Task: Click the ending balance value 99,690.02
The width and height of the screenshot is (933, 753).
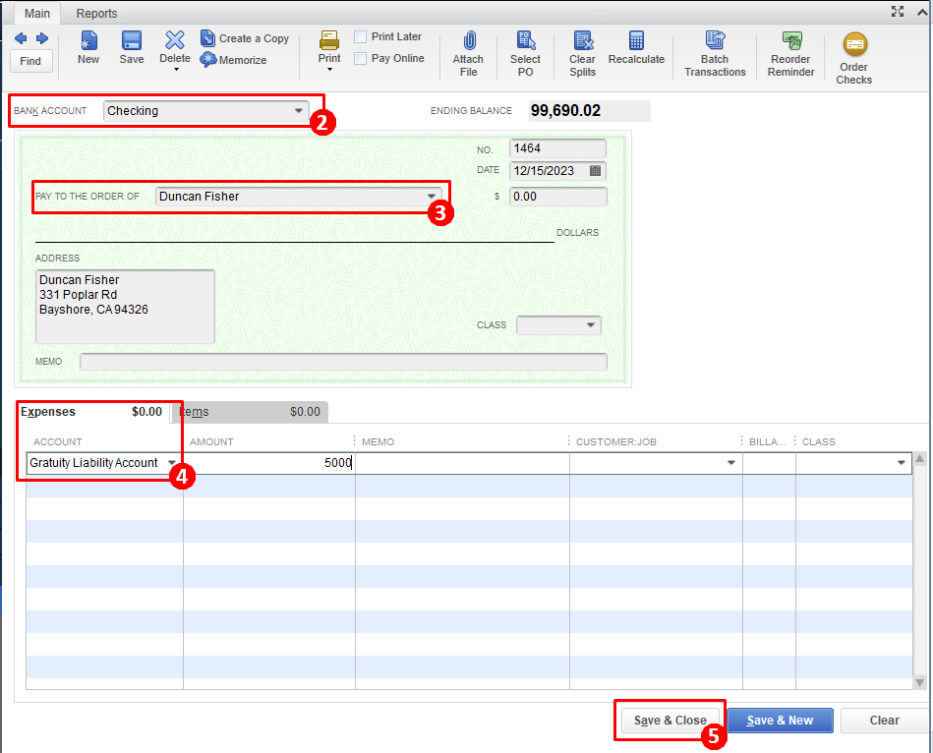Action: click(x=566, y=111)
